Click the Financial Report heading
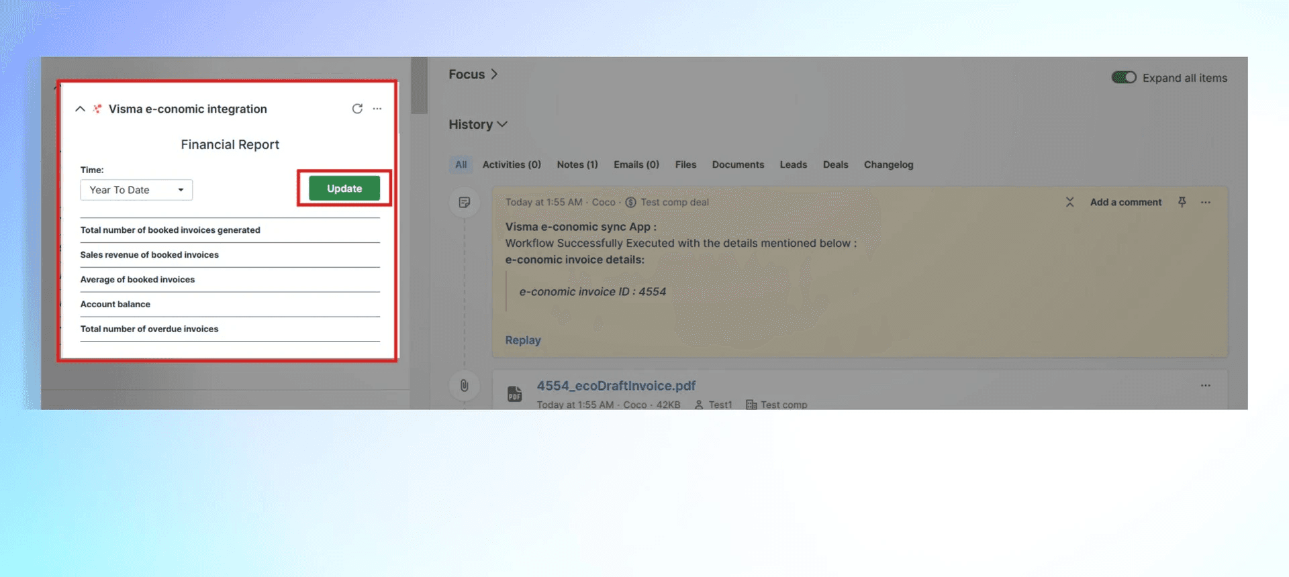 230,144
